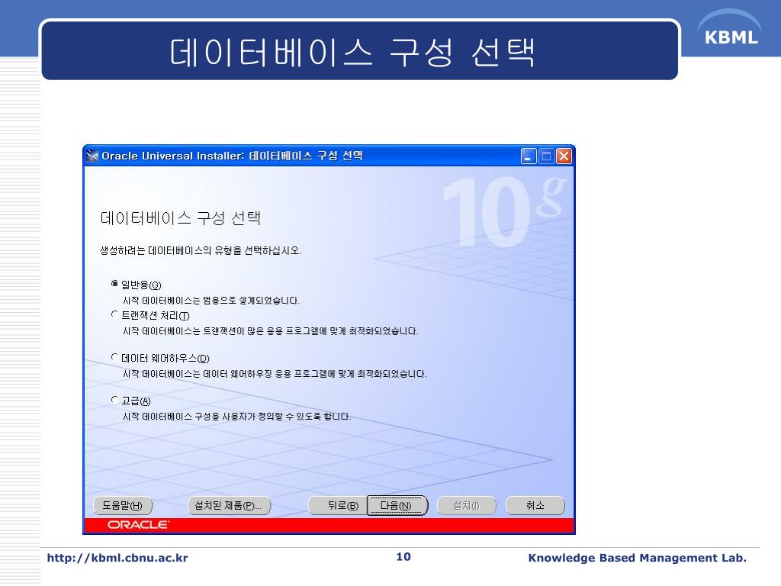Click the 설치된 제품(P)... button
This screenshot has width=781, height=586.
(x=229, y=505)
